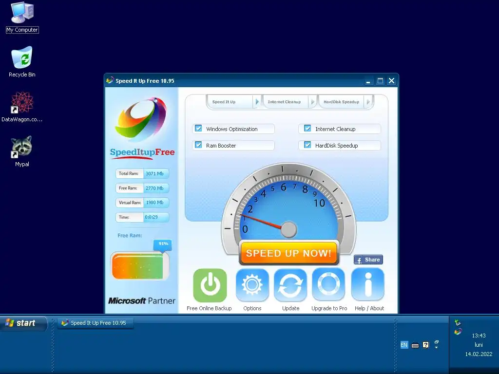Screen dimensions: 499x374
Task: Open the Windows start button
Action: click(x=23, y=323)
